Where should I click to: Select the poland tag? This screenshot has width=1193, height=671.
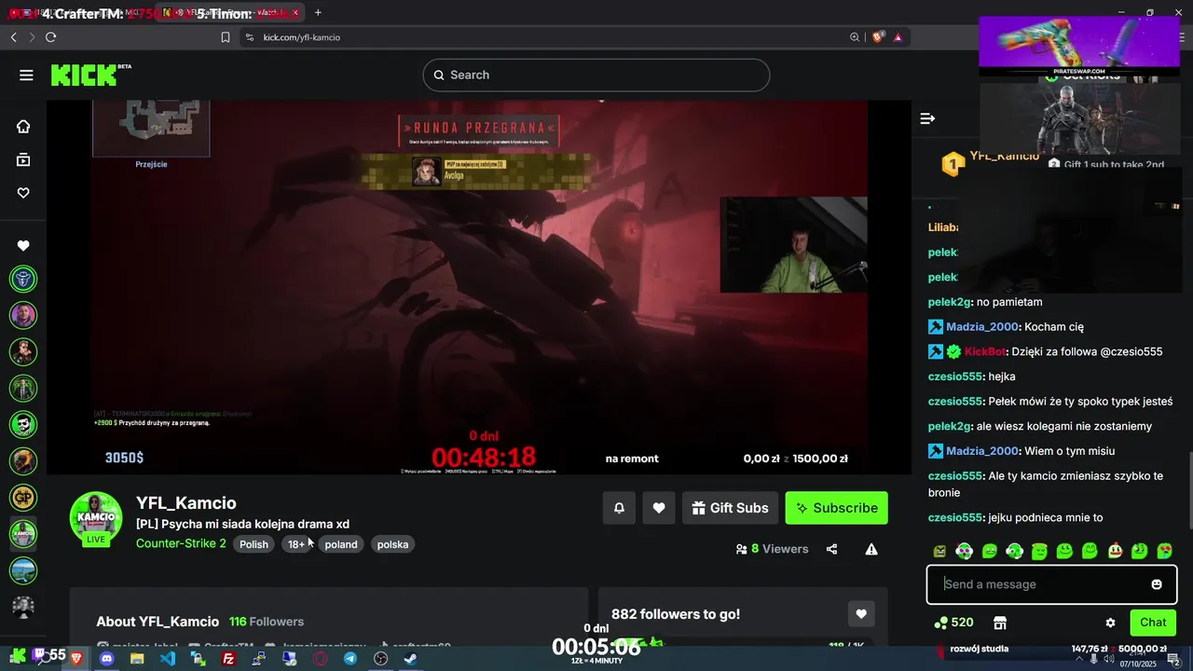tap(341, 544)
